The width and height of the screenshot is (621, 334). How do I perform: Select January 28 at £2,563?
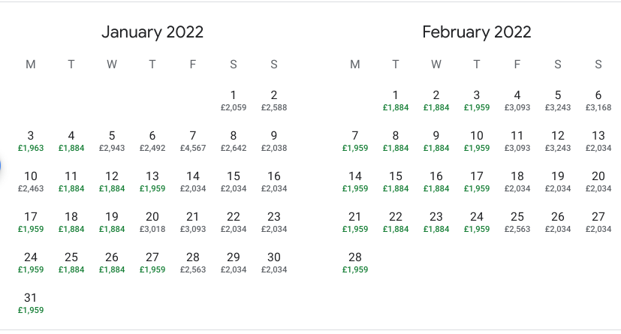tap(193, 262)
